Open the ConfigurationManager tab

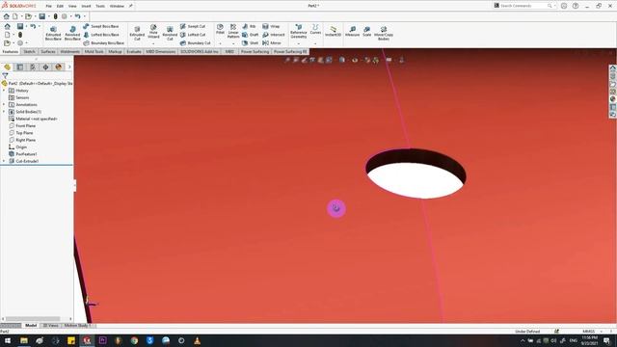point(33,67)
